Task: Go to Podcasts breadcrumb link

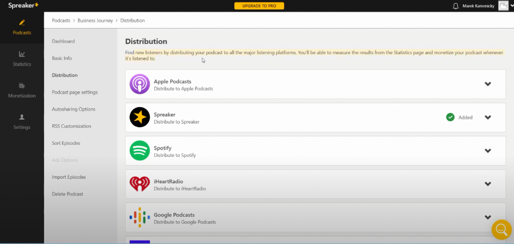Action: point(61,20)
